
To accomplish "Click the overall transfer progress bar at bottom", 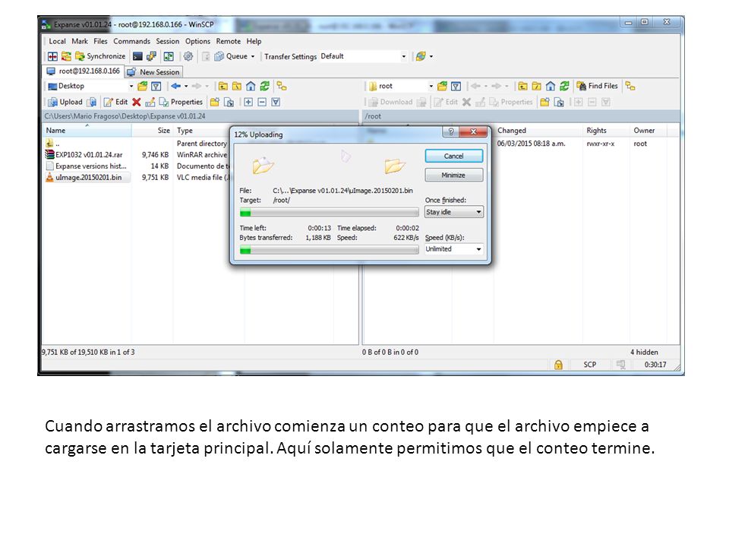I will click(329, 250).
